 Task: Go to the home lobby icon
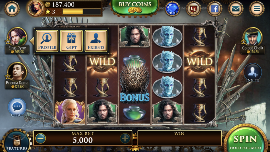tap(12, 8)
